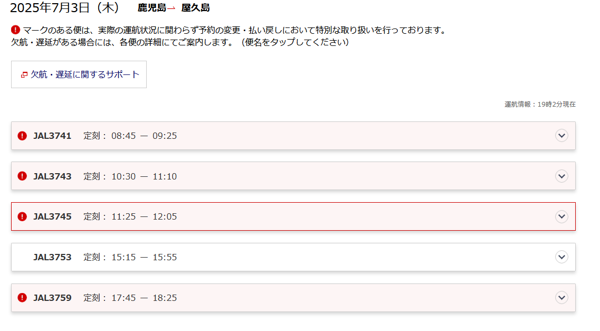
Task: Expand JAL3745 flight details chevron
Action: pyautogui.click(x=561, y=216)
